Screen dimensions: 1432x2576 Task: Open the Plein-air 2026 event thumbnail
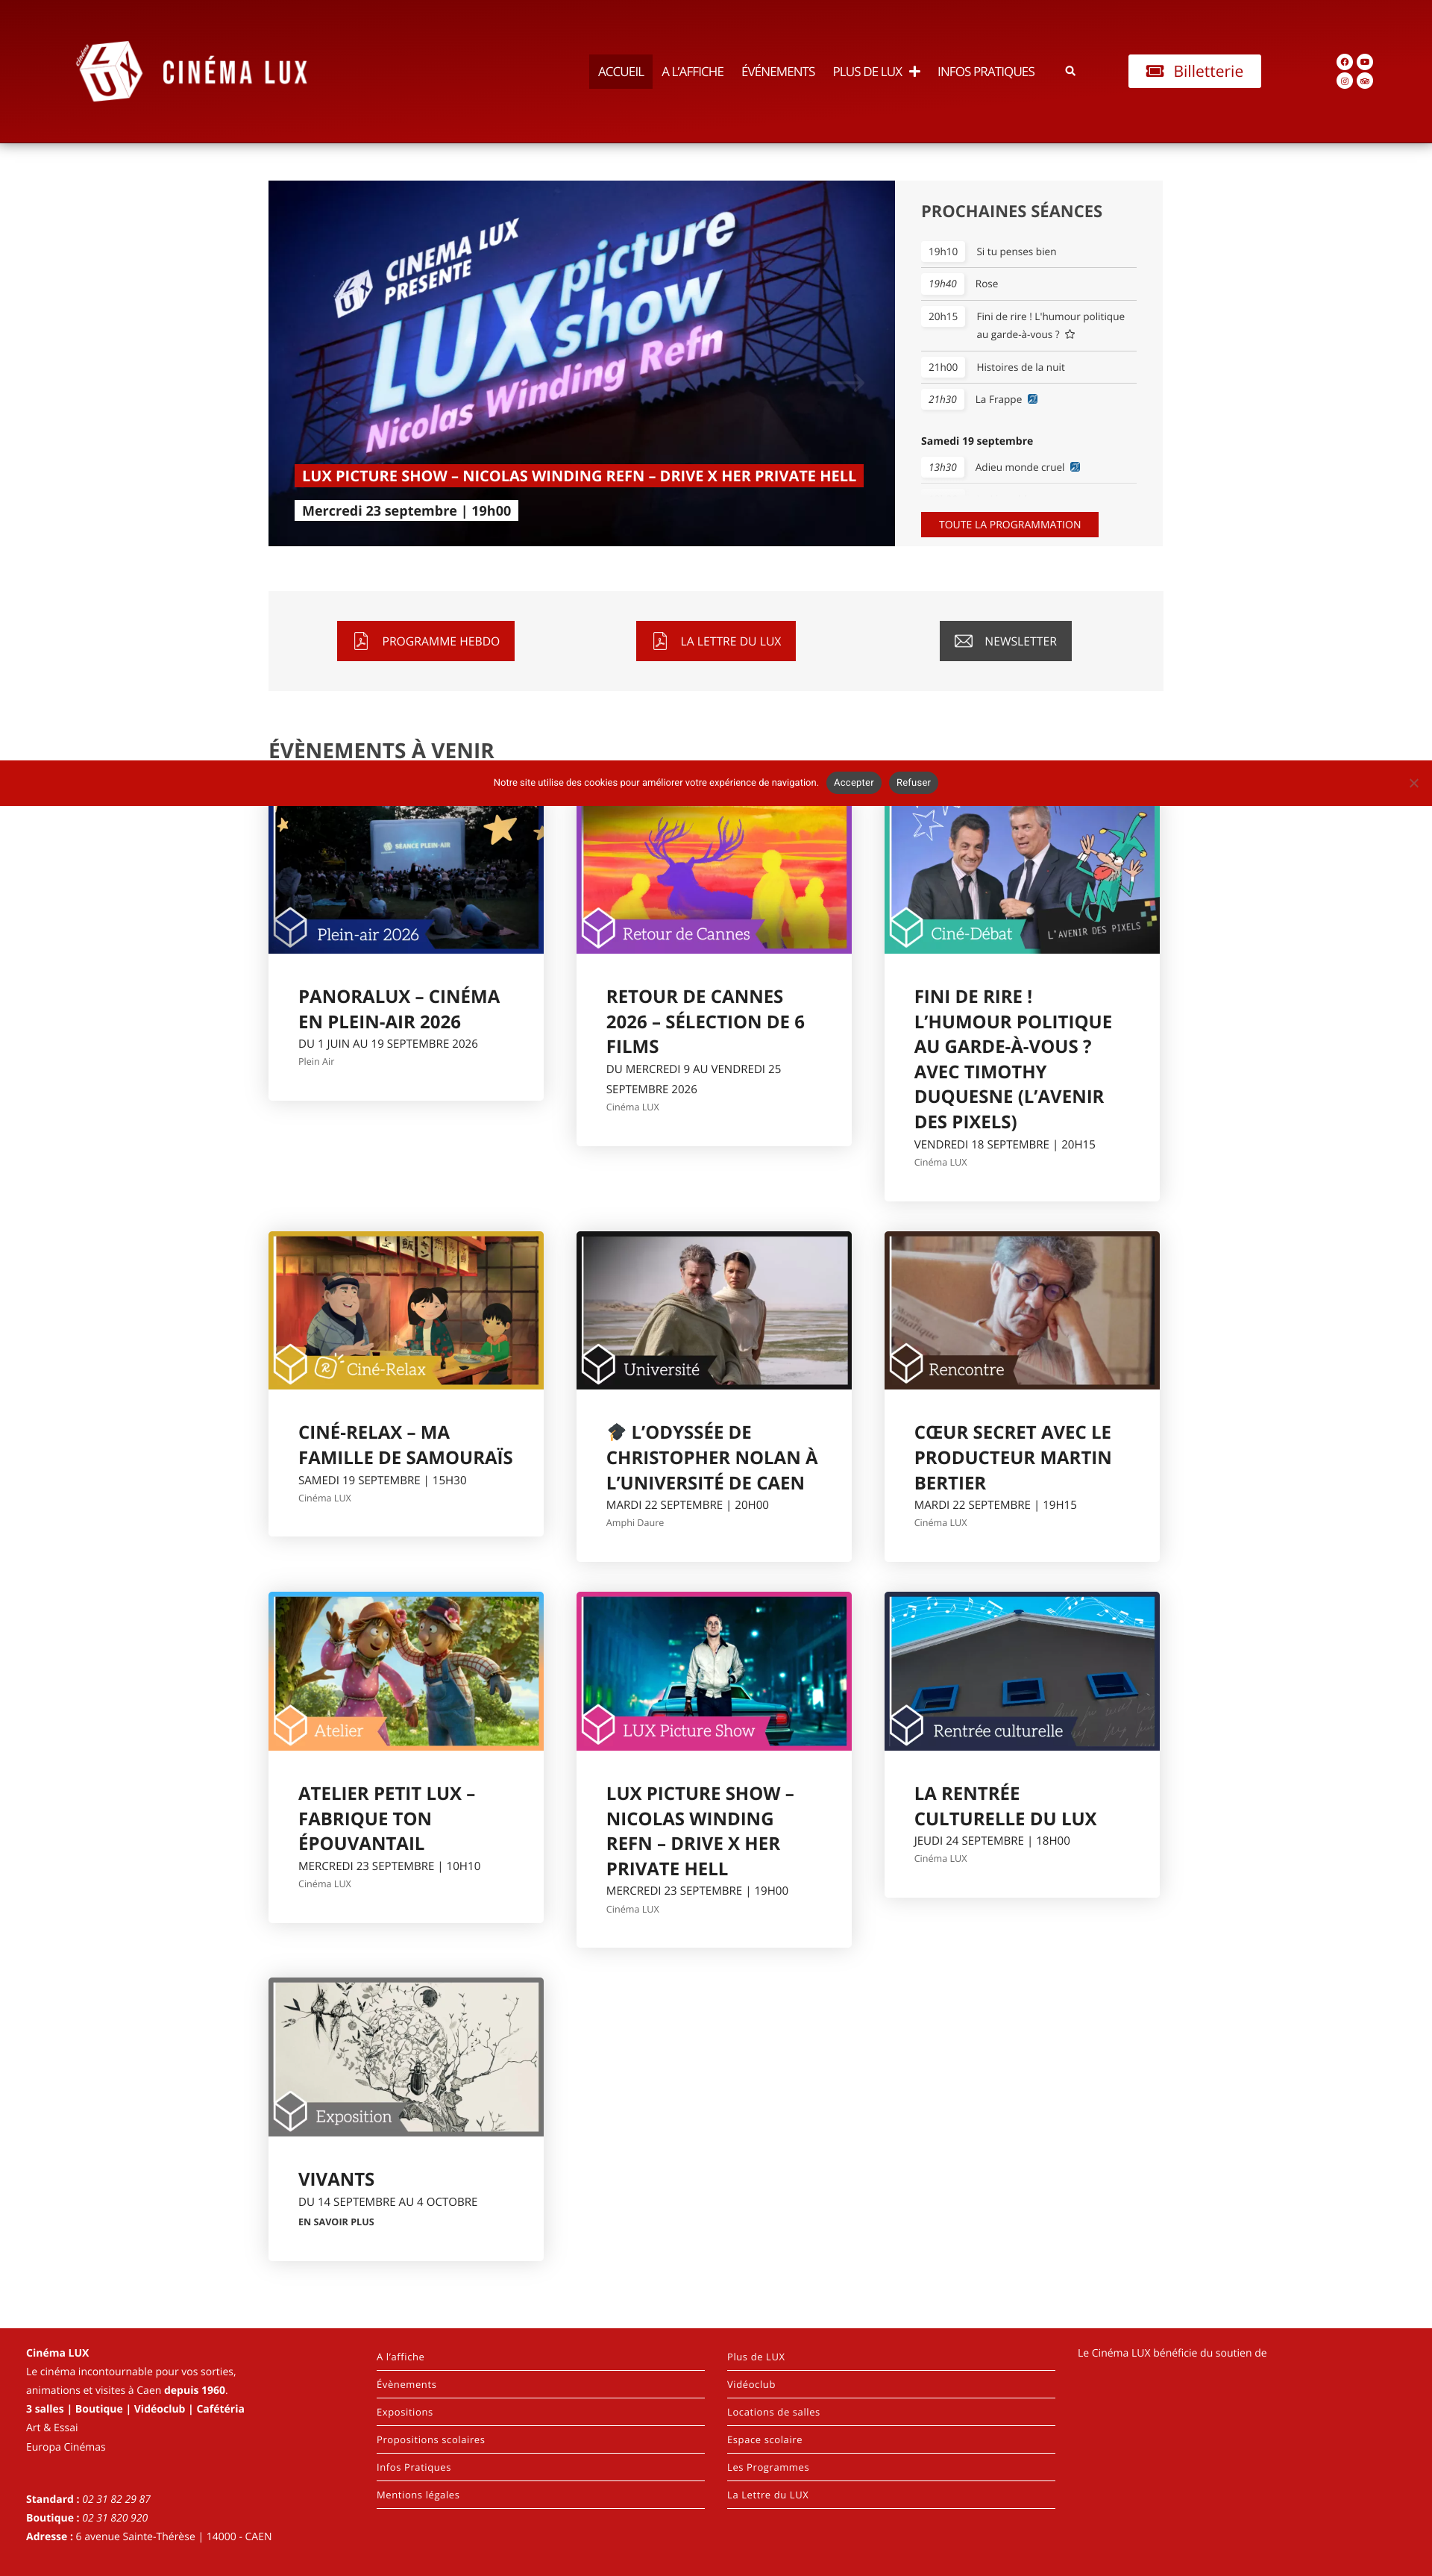406,879
